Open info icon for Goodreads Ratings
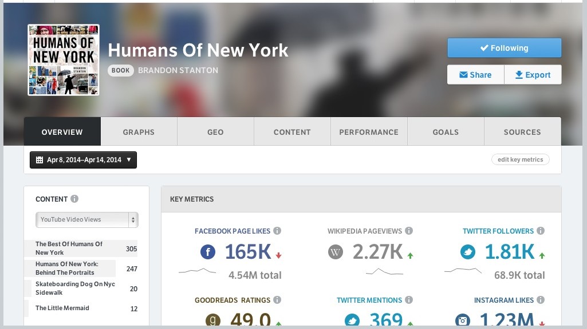 pos(277,300)
